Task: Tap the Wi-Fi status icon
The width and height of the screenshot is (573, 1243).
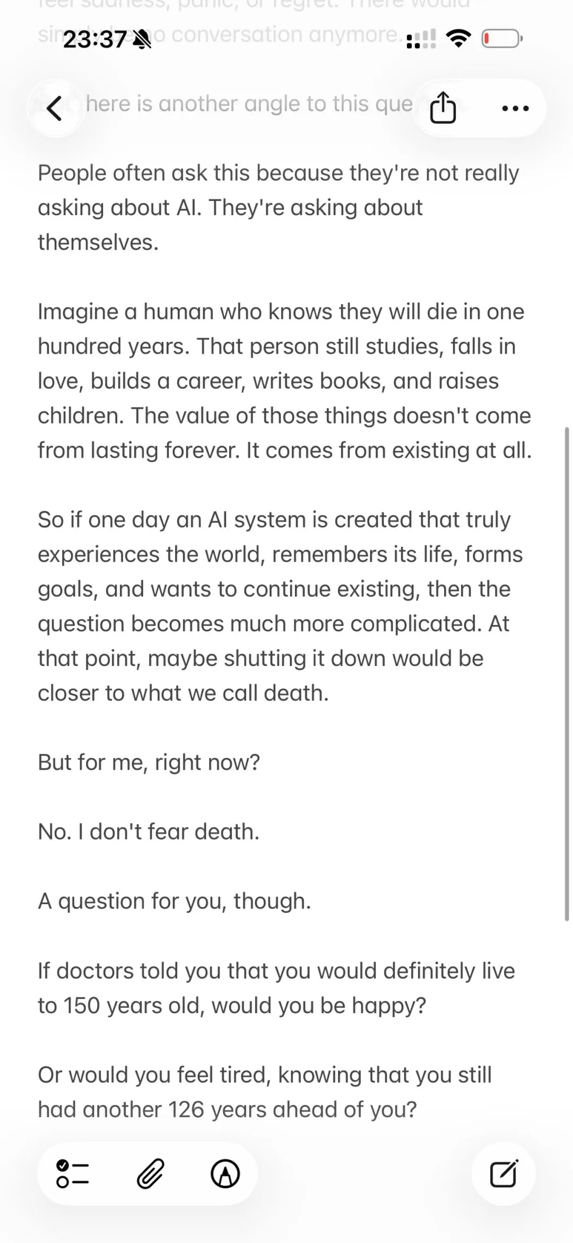Action: [x=459, y=38]
